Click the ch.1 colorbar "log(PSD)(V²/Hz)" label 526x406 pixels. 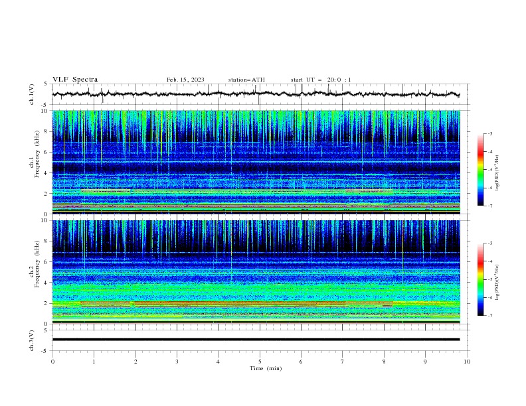click(x=497, y=173)
